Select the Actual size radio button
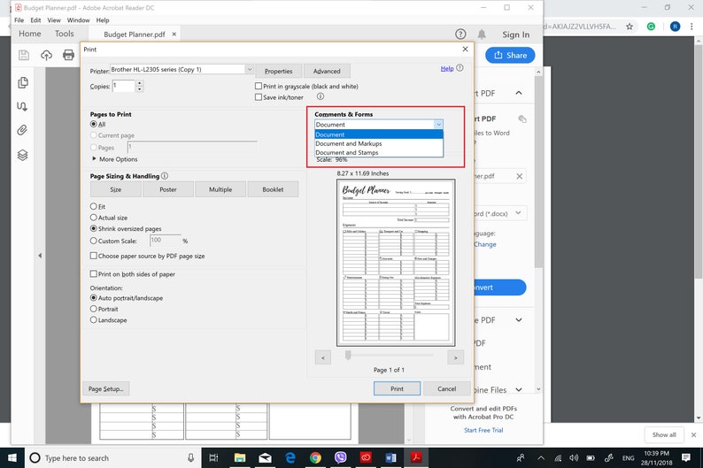The image size is (703, 468). coord(93,218)
